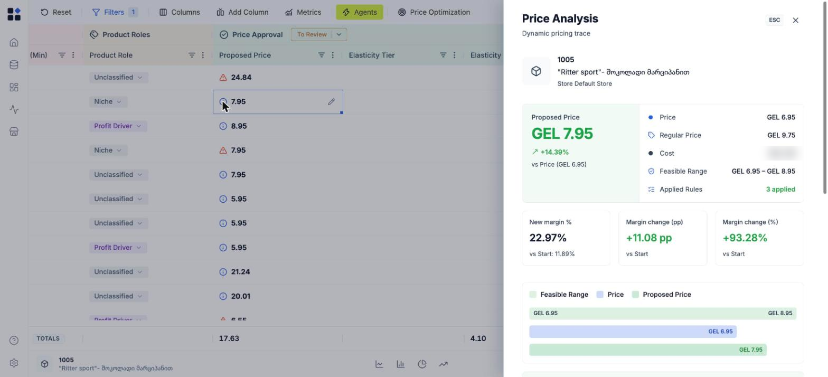Open the home icon in the sidebar
The image size is (828, 377).
[14, 42]
